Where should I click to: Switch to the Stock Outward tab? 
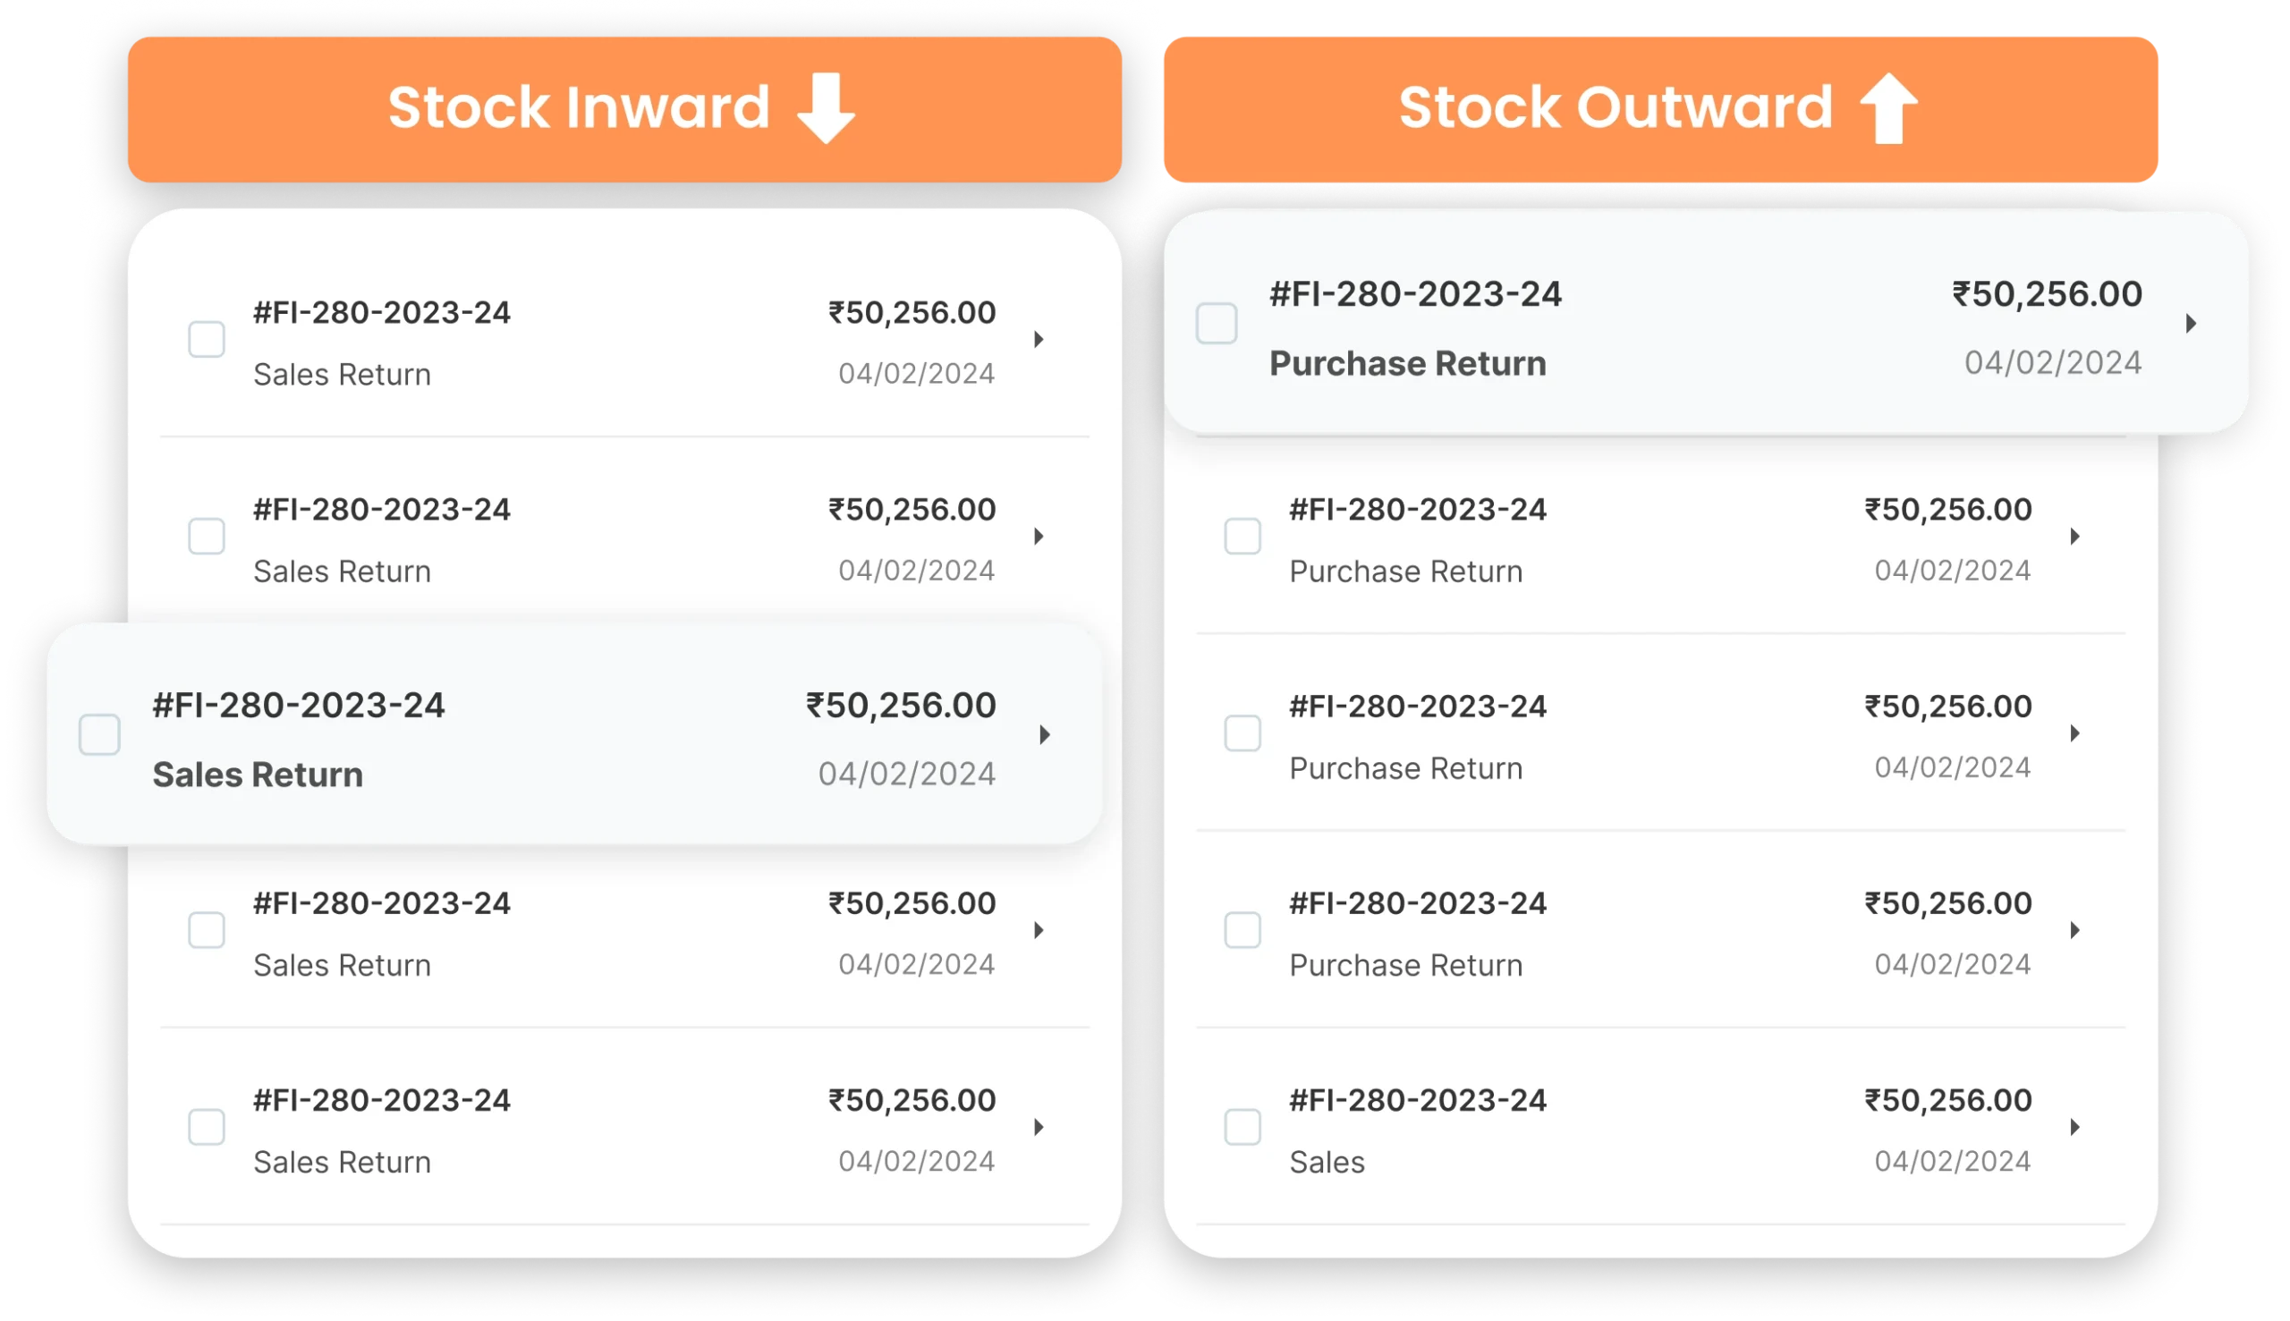tap(1659, 109)
